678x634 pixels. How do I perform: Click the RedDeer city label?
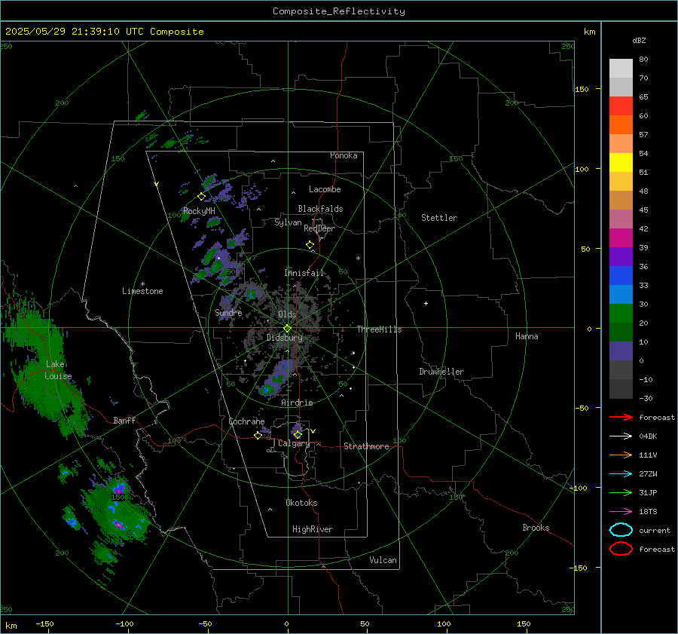(x=319, y=228)
